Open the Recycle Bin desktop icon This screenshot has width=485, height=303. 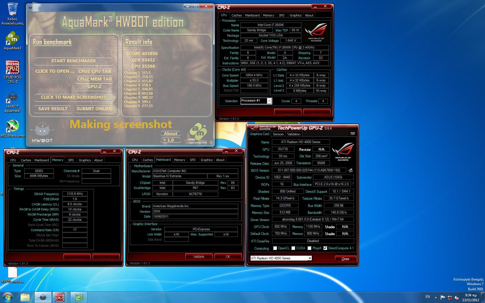(x=12, y=14)
